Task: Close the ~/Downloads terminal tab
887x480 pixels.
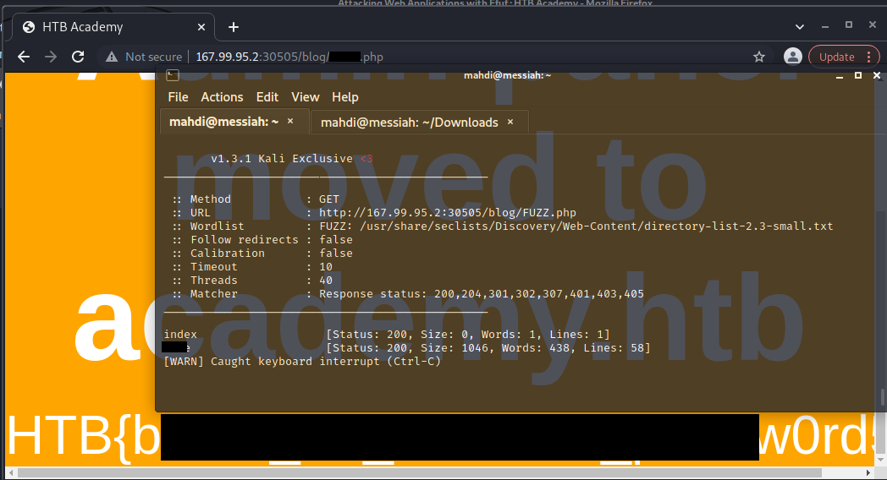Action: click(510, 122)
